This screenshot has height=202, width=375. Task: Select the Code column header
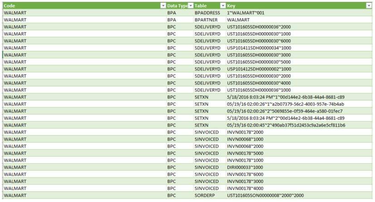pyautogui.click(x=84, y=6)
